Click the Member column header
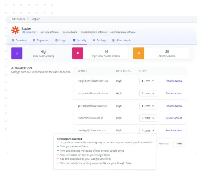The image size is (204, 189). (82, 71)
